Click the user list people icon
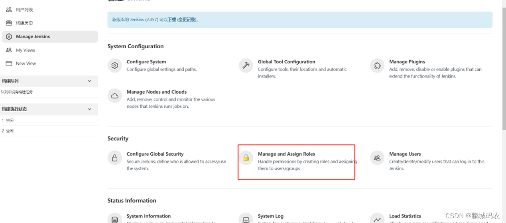This screenshot has width=506, height=223. (x=9, y=10)
